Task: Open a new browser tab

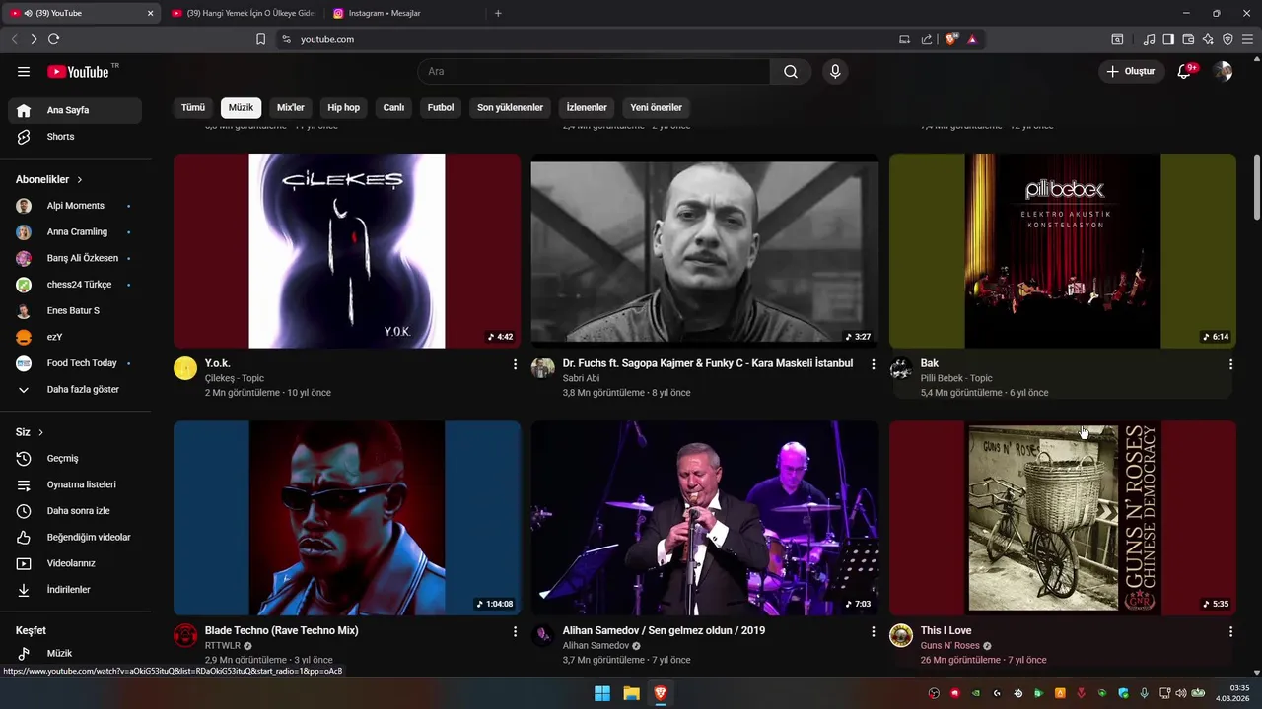Action: coord(498,13)
